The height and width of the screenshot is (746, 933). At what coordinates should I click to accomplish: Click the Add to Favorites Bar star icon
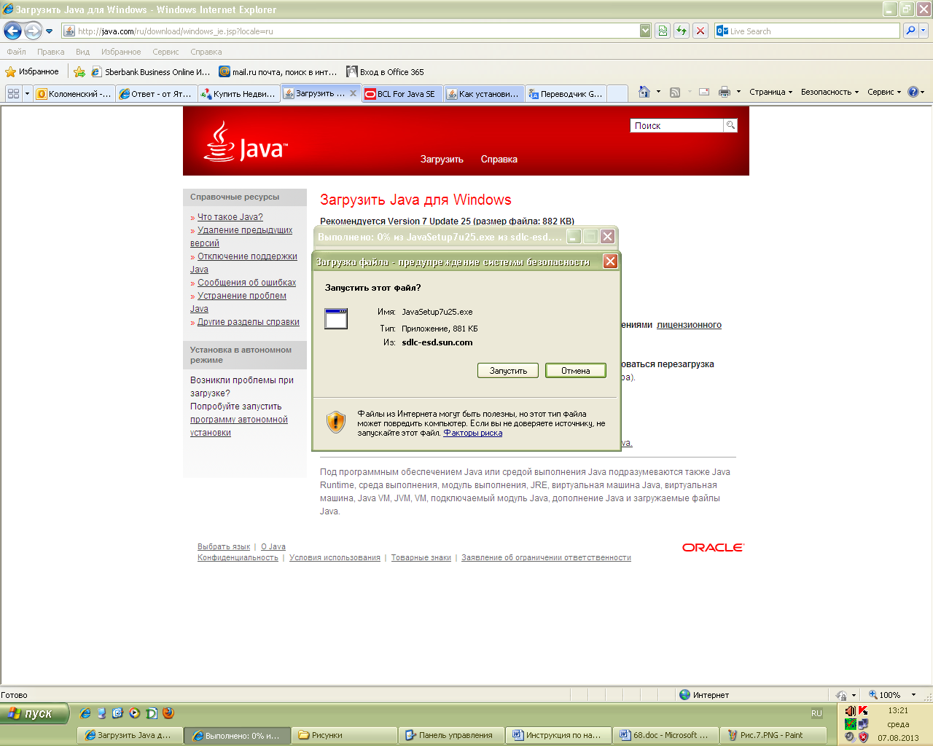pos(79,71)
